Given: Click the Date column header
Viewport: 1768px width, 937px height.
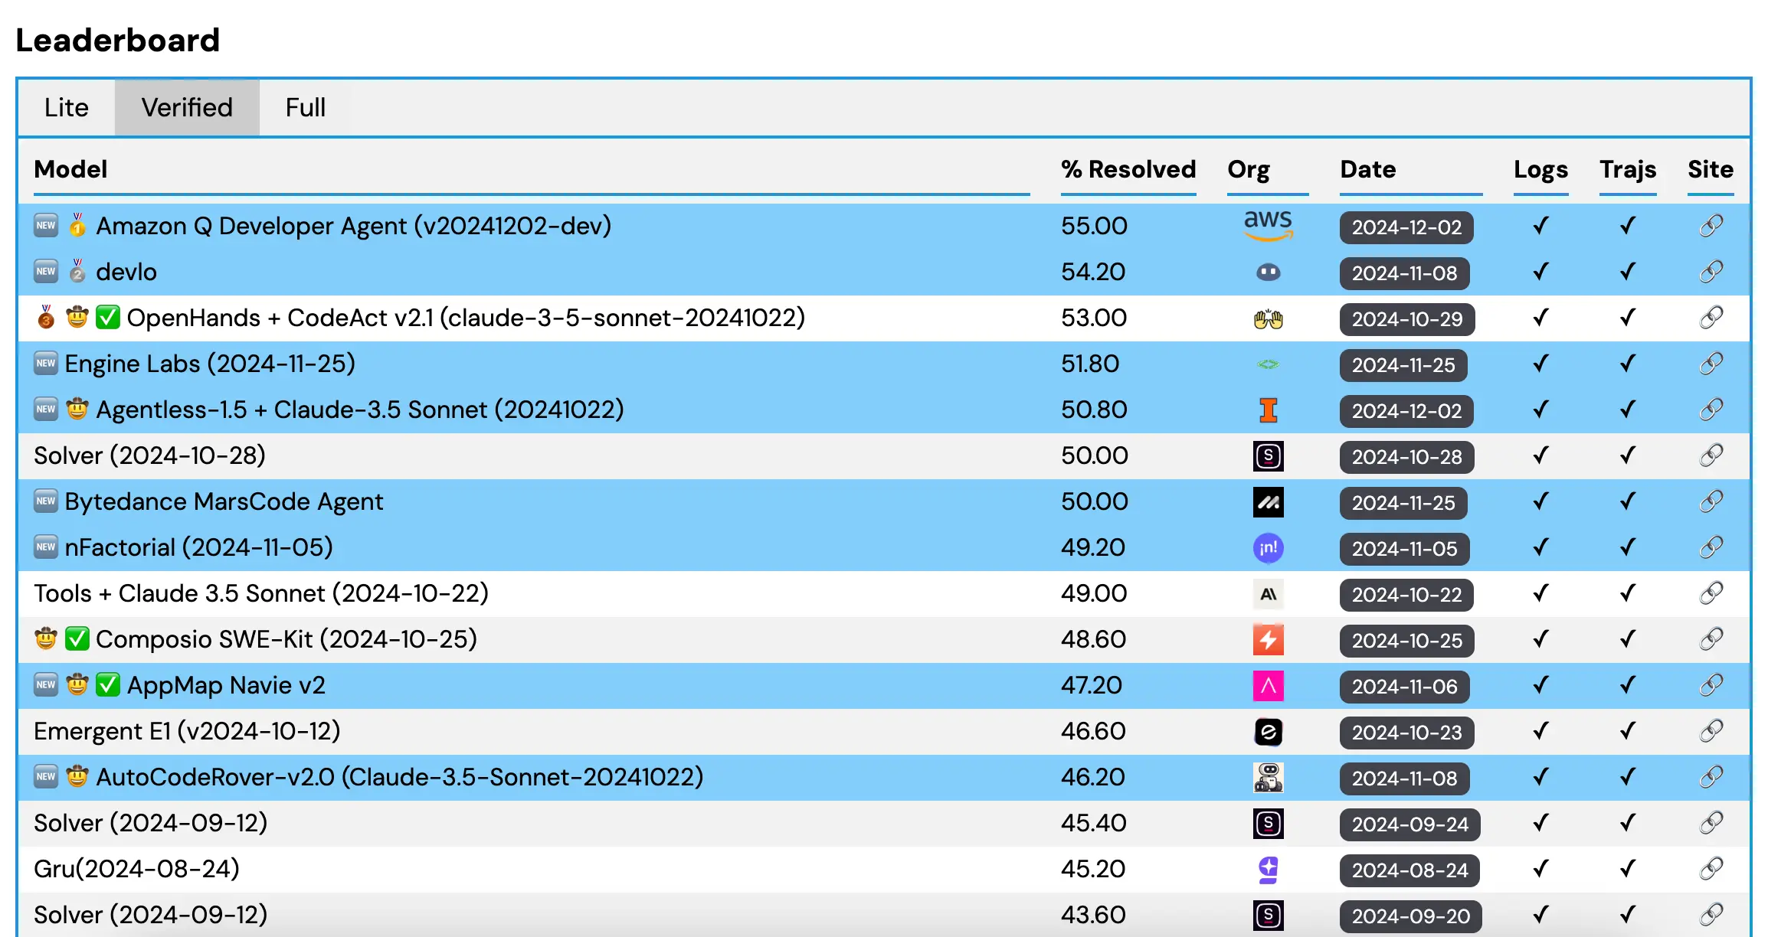Looking at the screenshot, I should coord(1367,169).
